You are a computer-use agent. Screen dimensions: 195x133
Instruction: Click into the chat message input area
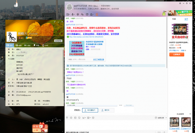coord(116,125)
